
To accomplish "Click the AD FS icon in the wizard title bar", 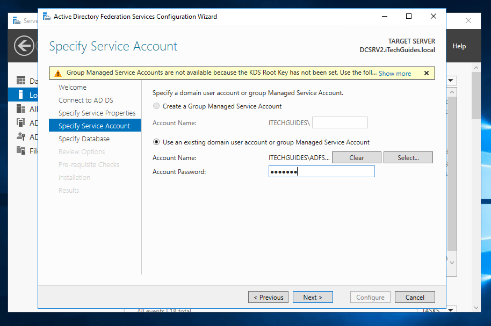I will [46, 16].
